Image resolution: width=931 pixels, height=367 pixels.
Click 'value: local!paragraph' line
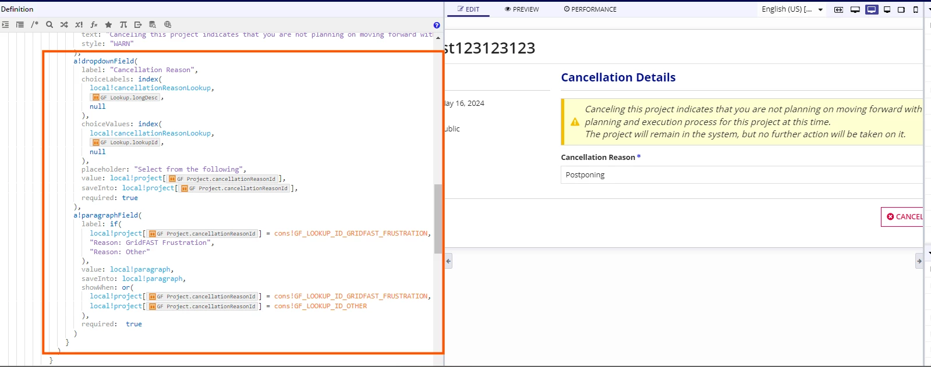(126, 269)
